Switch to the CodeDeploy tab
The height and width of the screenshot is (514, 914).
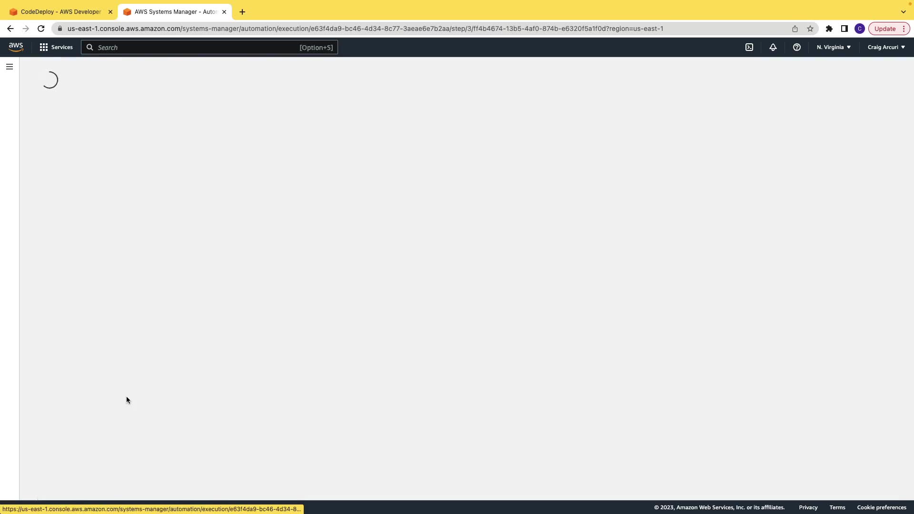coord(60,12)
